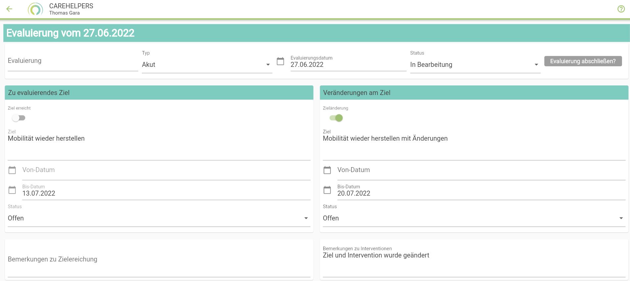630x281 pixels.
Task: Open Status dropdown showing In Bearbeitung
Action: click(x=475, y=65)
